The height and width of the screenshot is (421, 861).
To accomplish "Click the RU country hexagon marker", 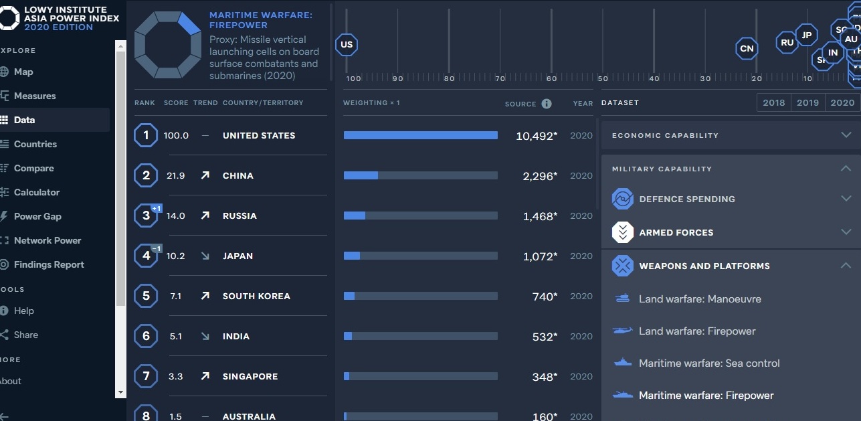I will pyautogui.click(x=787, y=43).
